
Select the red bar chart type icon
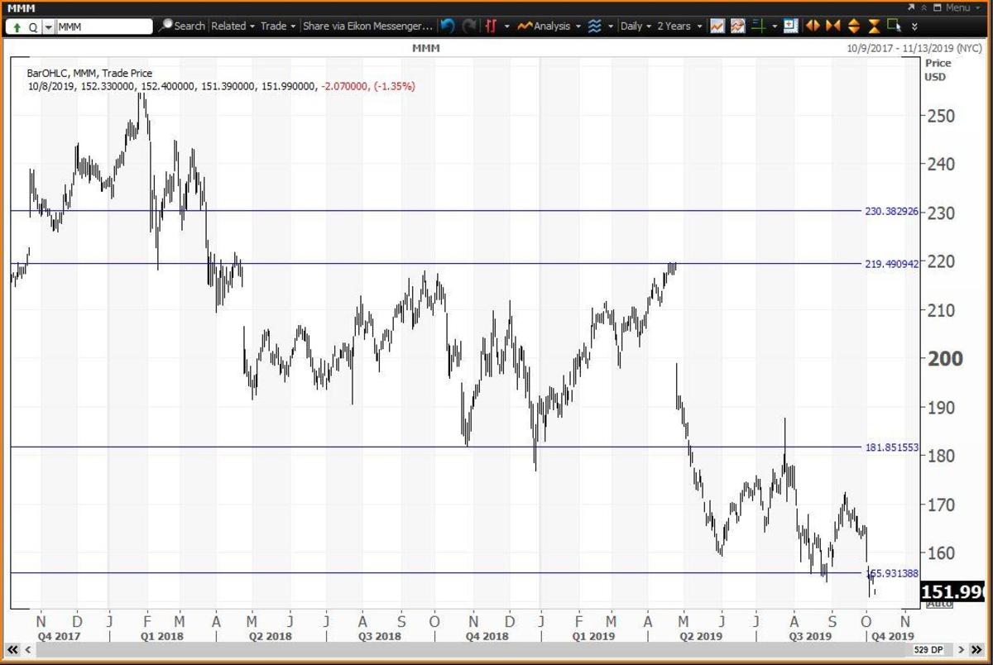click(x=492, y=26)
